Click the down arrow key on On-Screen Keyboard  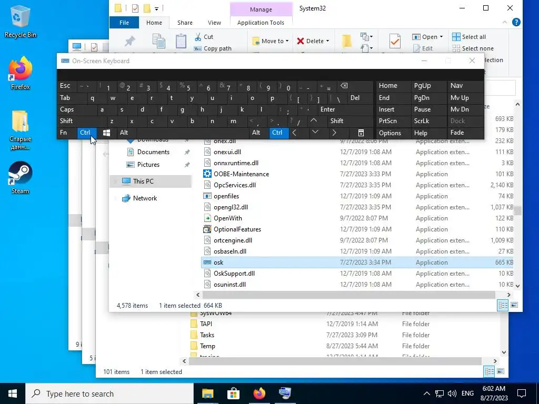click(x=315, y=133)
